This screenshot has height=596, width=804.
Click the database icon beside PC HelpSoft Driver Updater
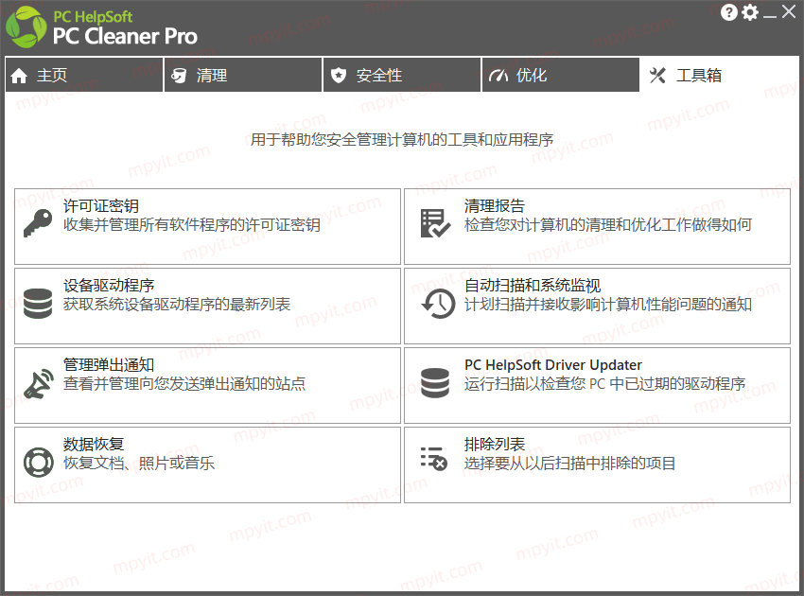(435, 382)
